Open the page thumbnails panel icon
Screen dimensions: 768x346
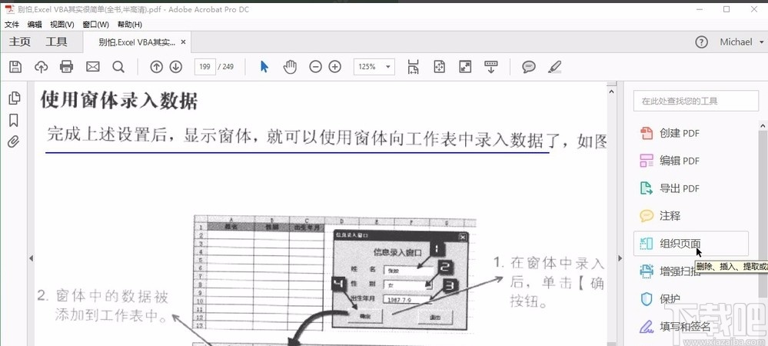pyautogui.click(x=15, y=98)
